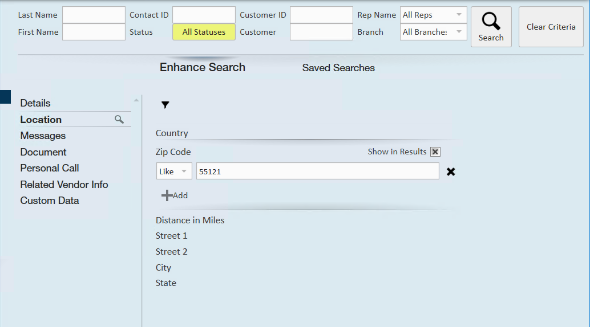Click the magnifying glass Search button
590x327 pixels.
coord(491,26)
